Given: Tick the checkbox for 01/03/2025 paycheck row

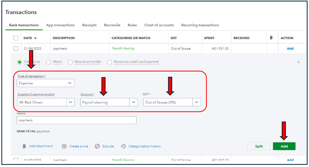Looking at the screenshot, I should click(x=16, y=159).
